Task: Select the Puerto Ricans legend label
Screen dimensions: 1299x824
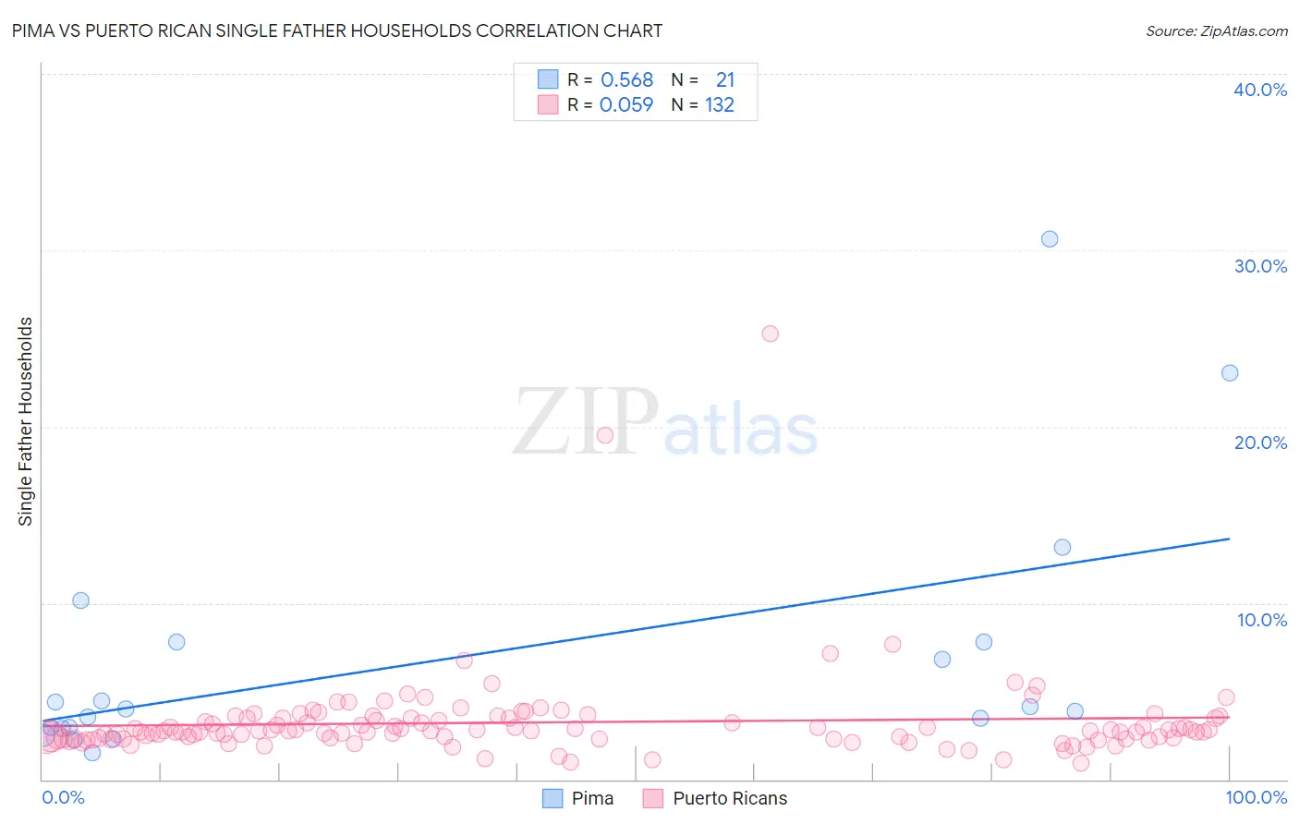Action: pos(730,798)
